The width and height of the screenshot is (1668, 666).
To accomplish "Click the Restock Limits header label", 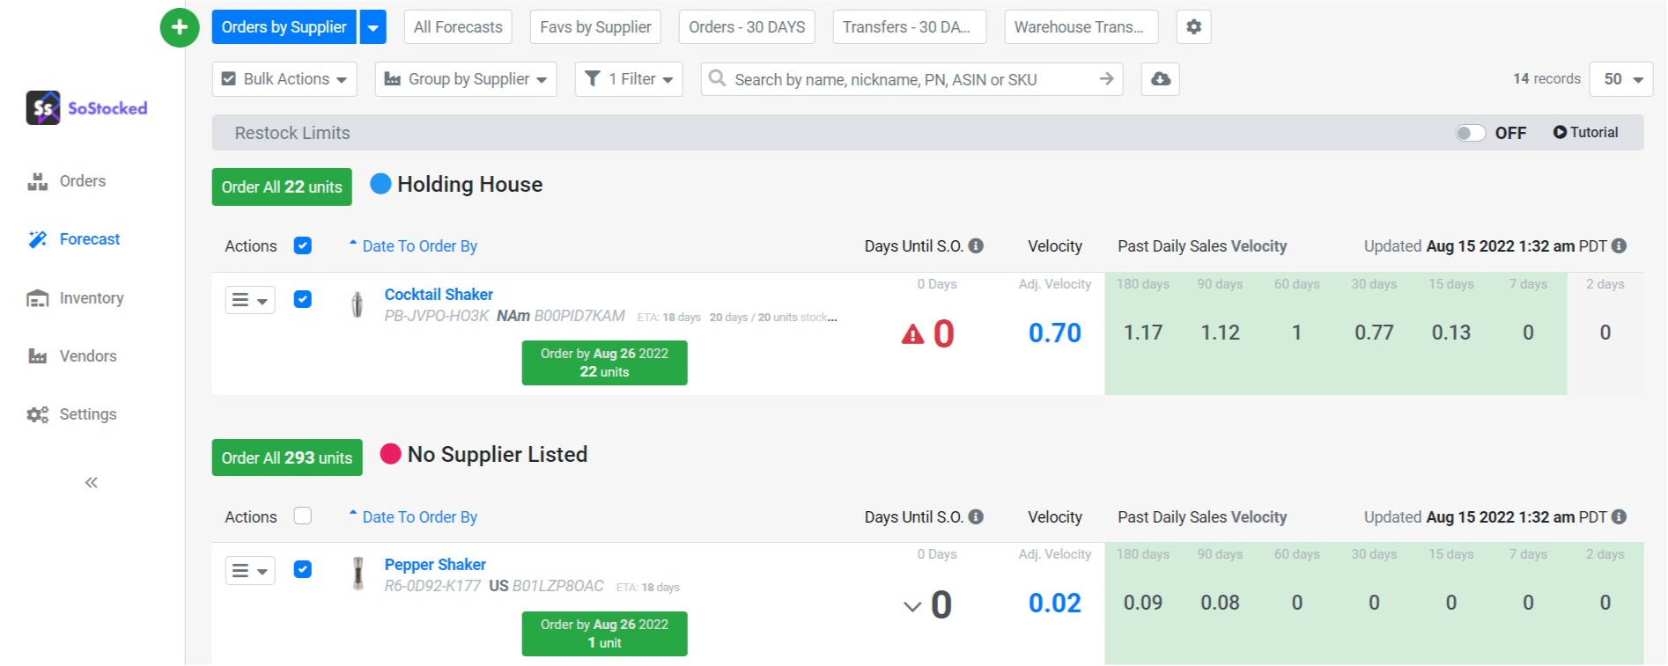I will coord(292,133).
